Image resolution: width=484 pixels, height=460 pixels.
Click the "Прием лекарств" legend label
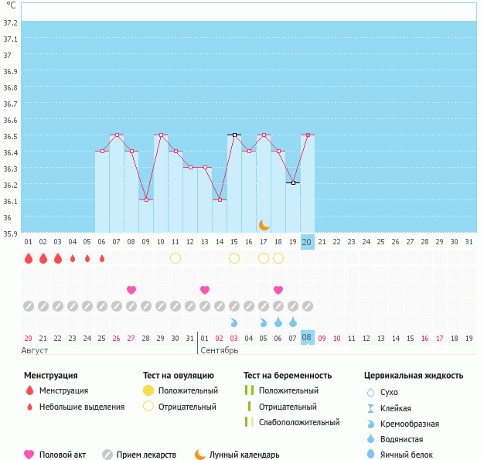[x=146, y=455]
